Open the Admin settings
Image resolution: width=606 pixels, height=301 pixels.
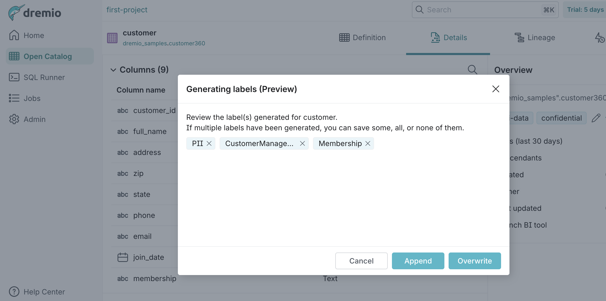pyautogui.click(x=34, y=119)
